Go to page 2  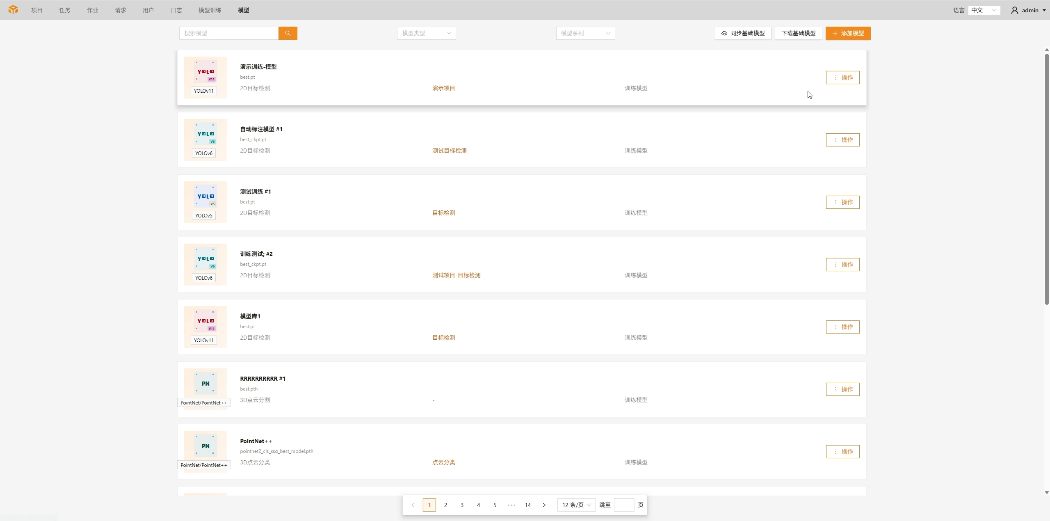(446, 505)
